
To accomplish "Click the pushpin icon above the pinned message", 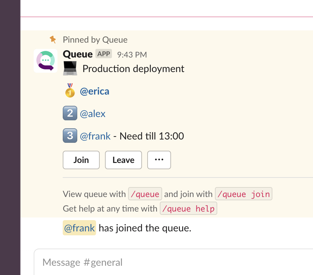I will point(53,39).
